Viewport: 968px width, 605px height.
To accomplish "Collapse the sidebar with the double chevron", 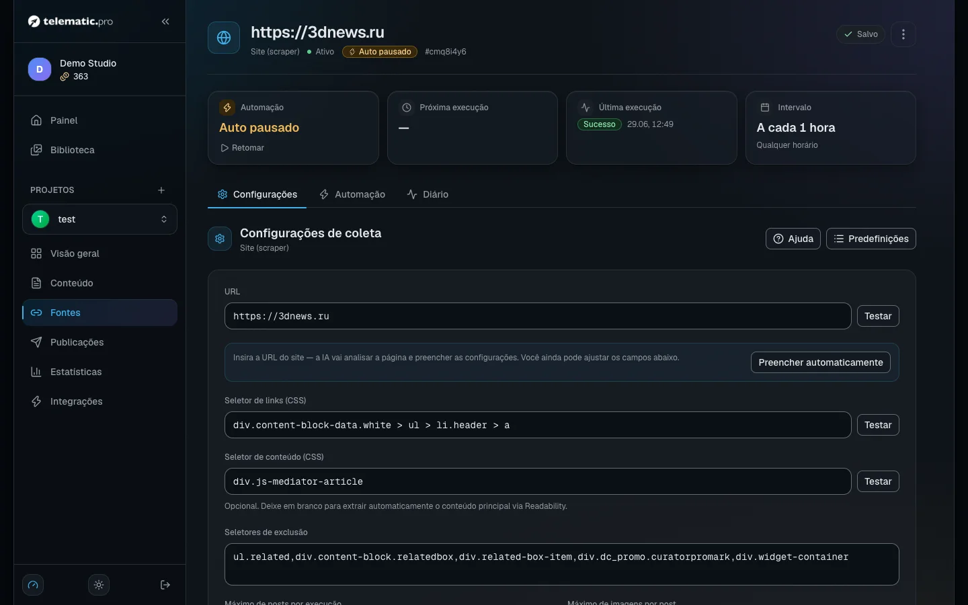I will [x=165, y=22].
